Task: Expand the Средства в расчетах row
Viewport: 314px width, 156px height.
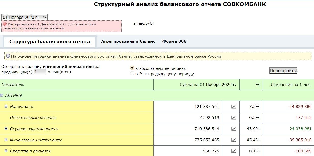Action: (x=6, y=151)
